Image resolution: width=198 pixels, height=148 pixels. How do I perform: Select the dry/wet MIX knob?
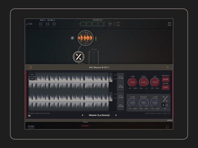coord(143,103)
